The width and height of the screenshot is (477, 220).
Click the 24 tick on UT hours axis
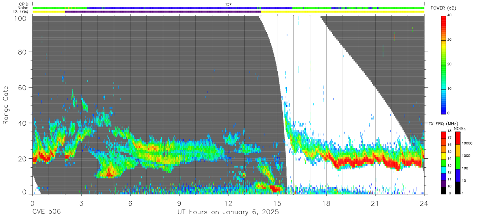click(x=424, y=203)
